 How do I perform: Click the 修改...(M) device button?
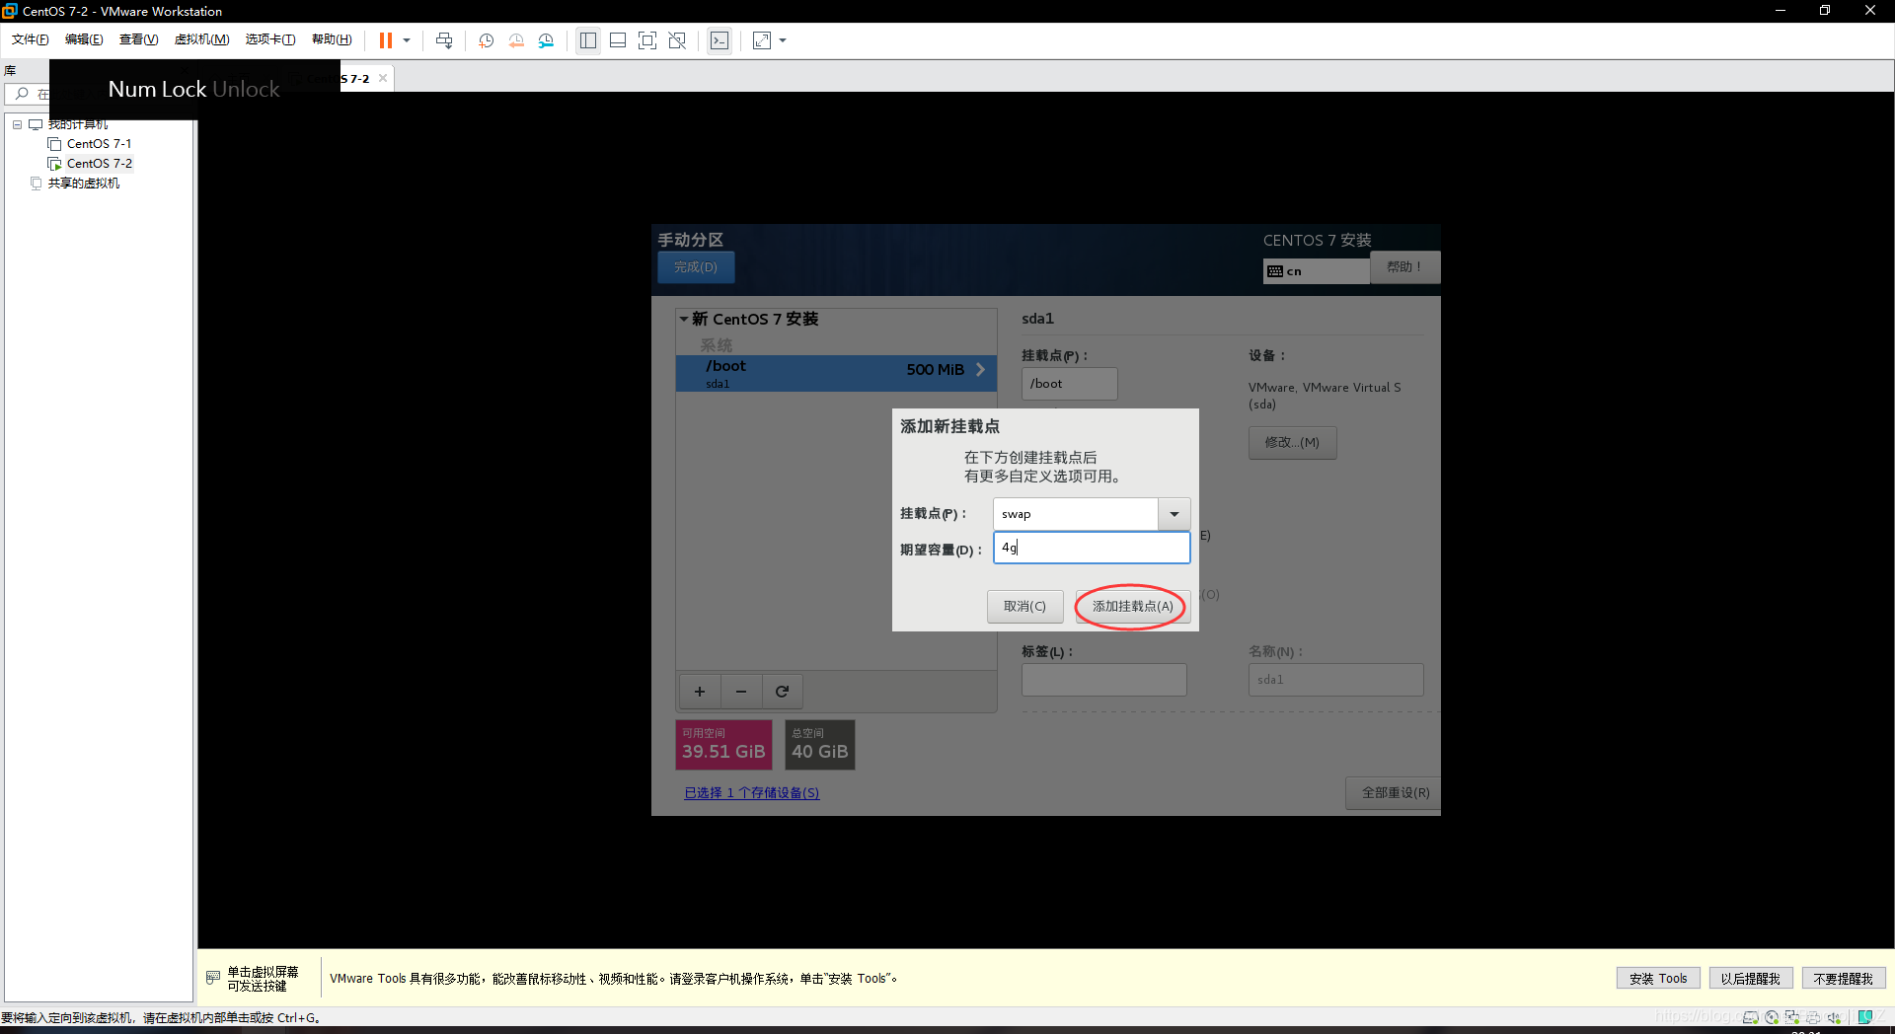pyautogui.click(x=1292, y=443)
